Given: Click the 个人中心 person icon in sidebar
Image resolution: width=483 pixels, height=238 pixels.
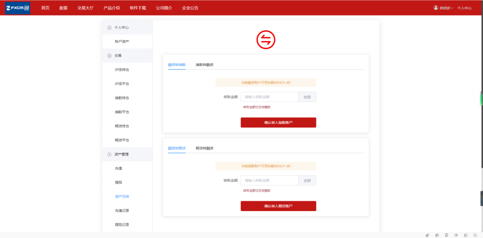Looking at the screenshot, I should 109,27.
